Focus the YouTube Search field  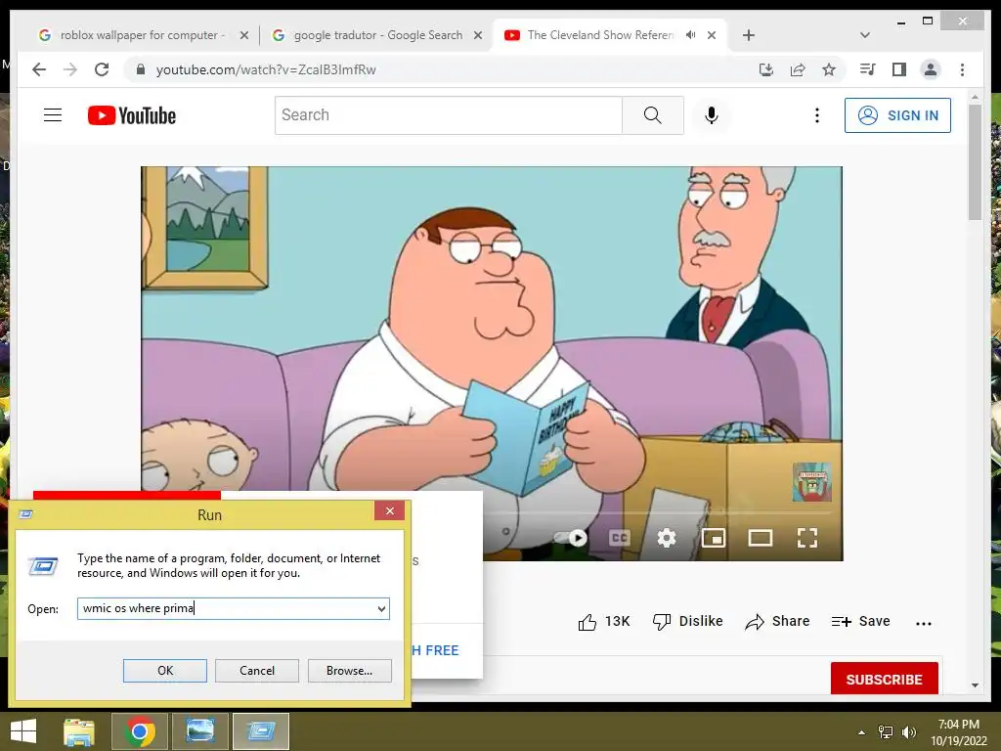pyautogui.click(x=449, y=115)
